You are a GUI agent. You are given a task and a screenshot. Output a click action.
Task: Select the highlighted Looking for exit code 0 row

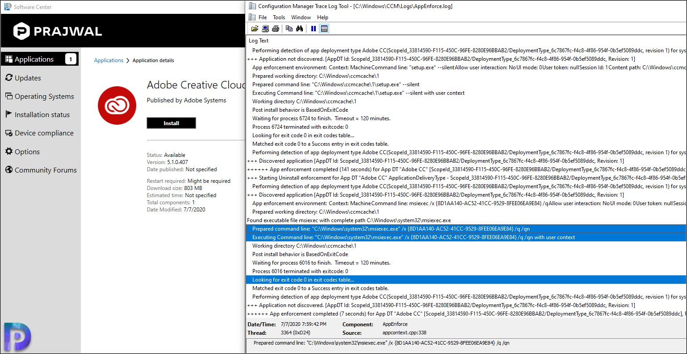[466, 280]
